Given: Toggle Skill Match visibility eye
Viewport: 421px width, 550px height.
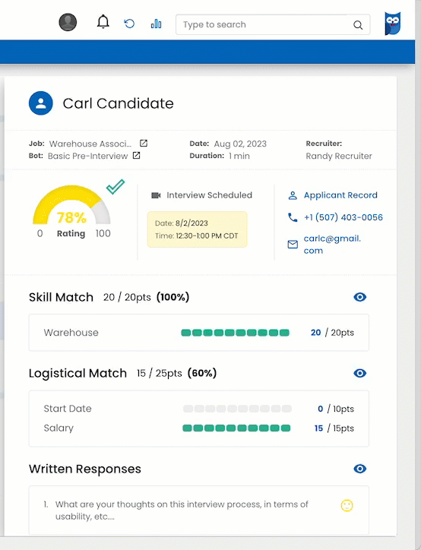Looking at the screenshot, I should pyautogui.click(x=360, y=297).
